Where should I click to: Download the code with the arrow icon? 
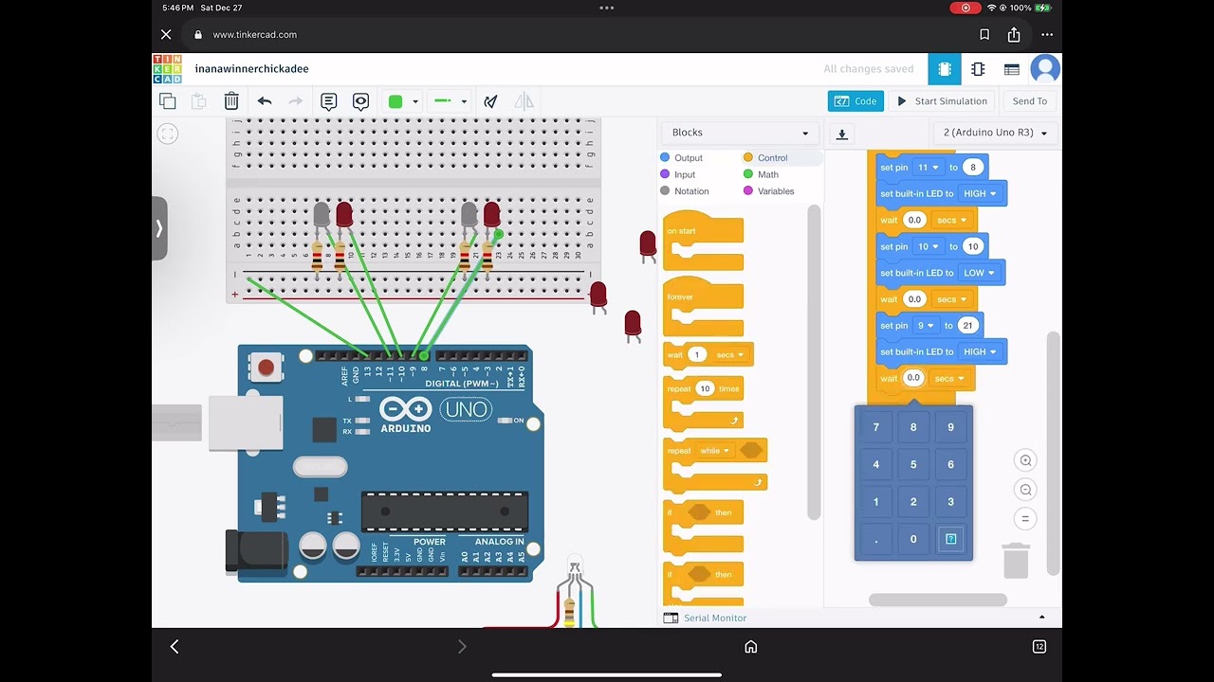[x=841, y=134]
